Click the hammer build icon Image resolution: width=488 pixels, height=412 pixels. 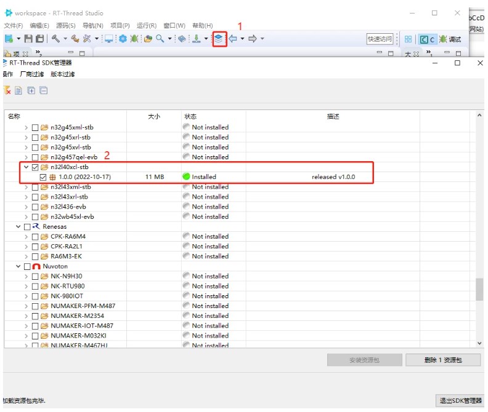click(x=55, y=39)
